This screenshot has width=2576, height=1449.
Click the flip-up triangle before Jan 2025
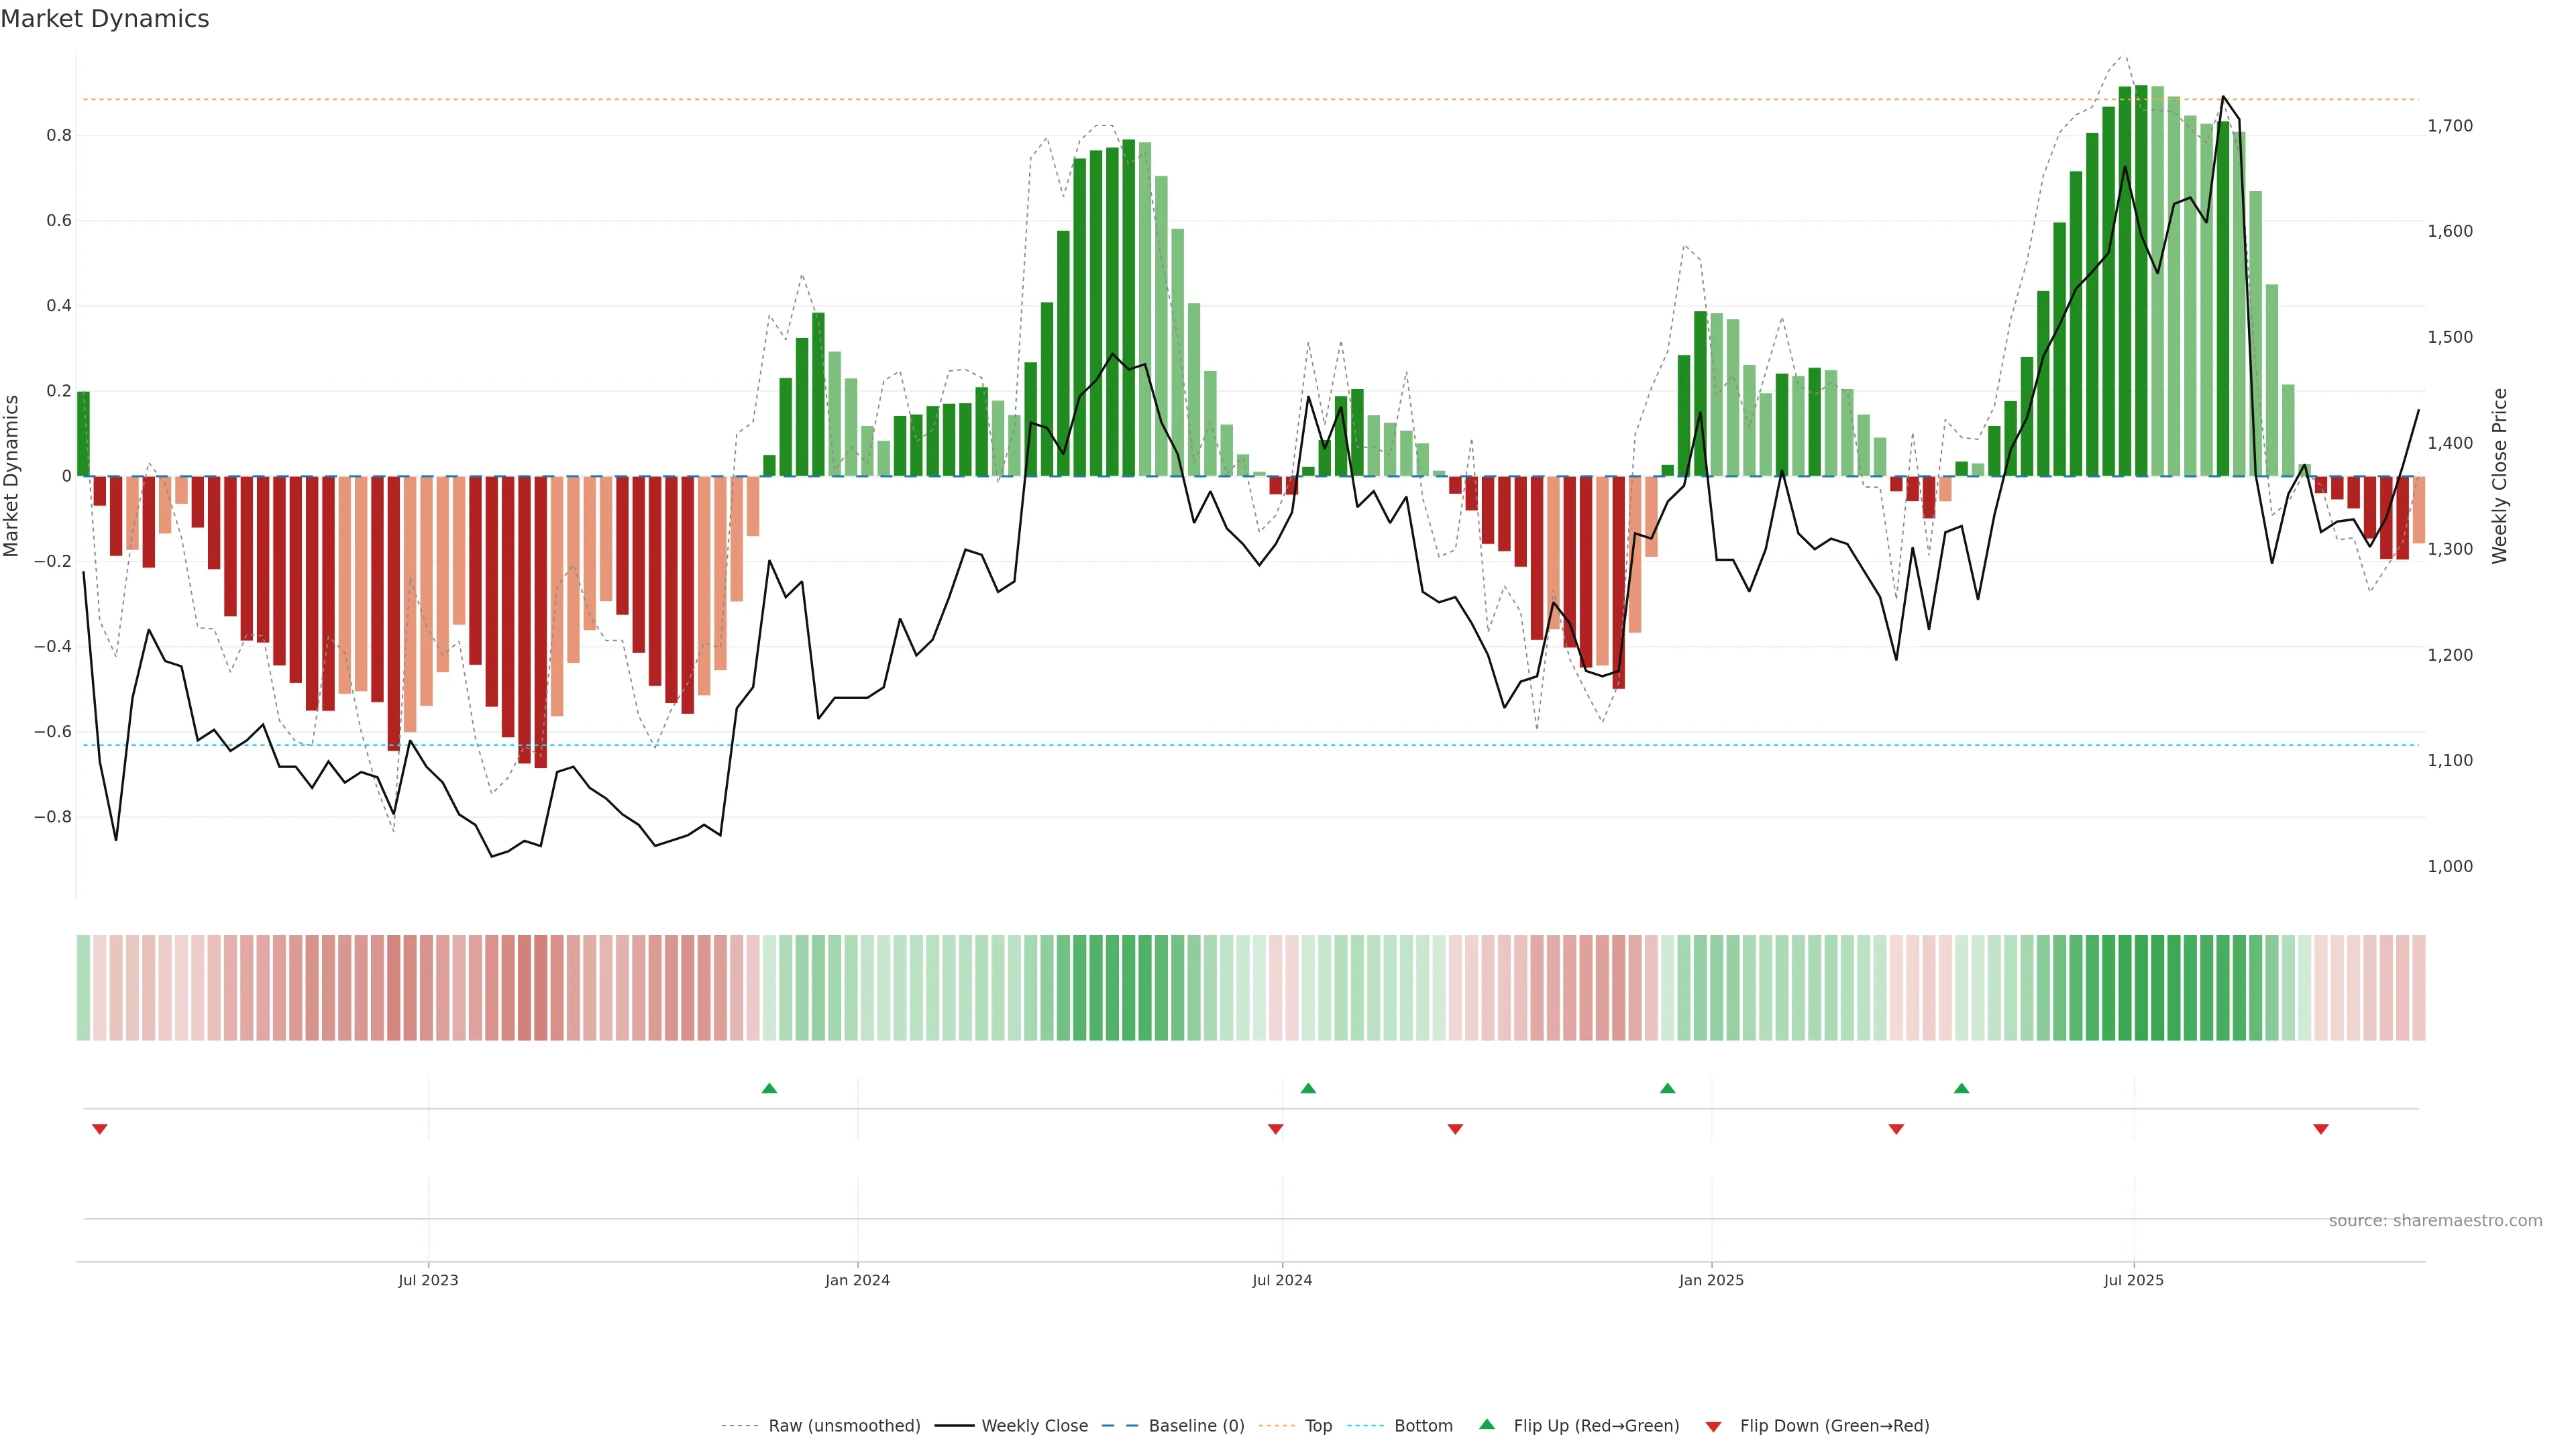[x=1667, y=1088]
